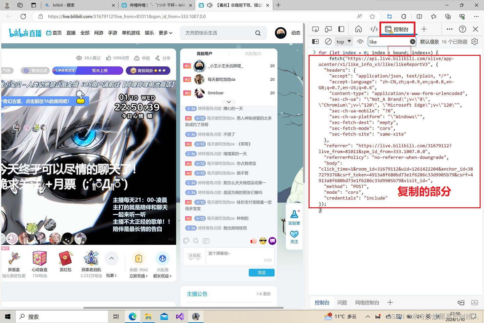Add this page to favorites star
Screen dimensions: 484x323
click(x=372, y=16)
